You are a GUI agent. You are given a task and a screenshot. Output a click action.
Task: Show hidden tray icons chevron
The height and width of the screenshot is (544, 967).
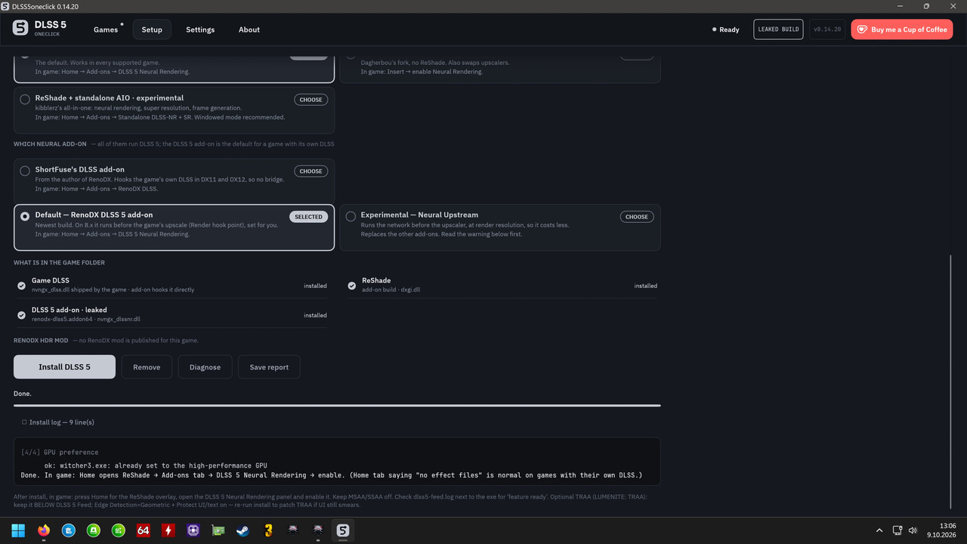tap(879, 530)
